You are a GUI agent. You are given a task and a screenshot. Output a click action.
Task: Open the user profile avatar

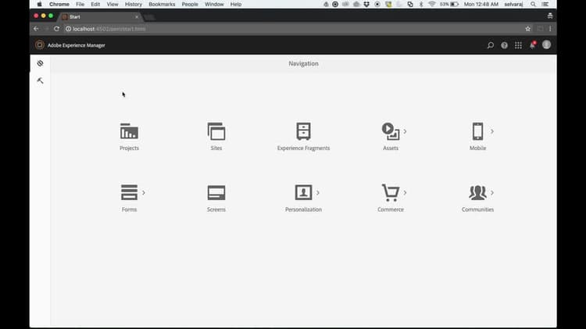pos(546,45)
